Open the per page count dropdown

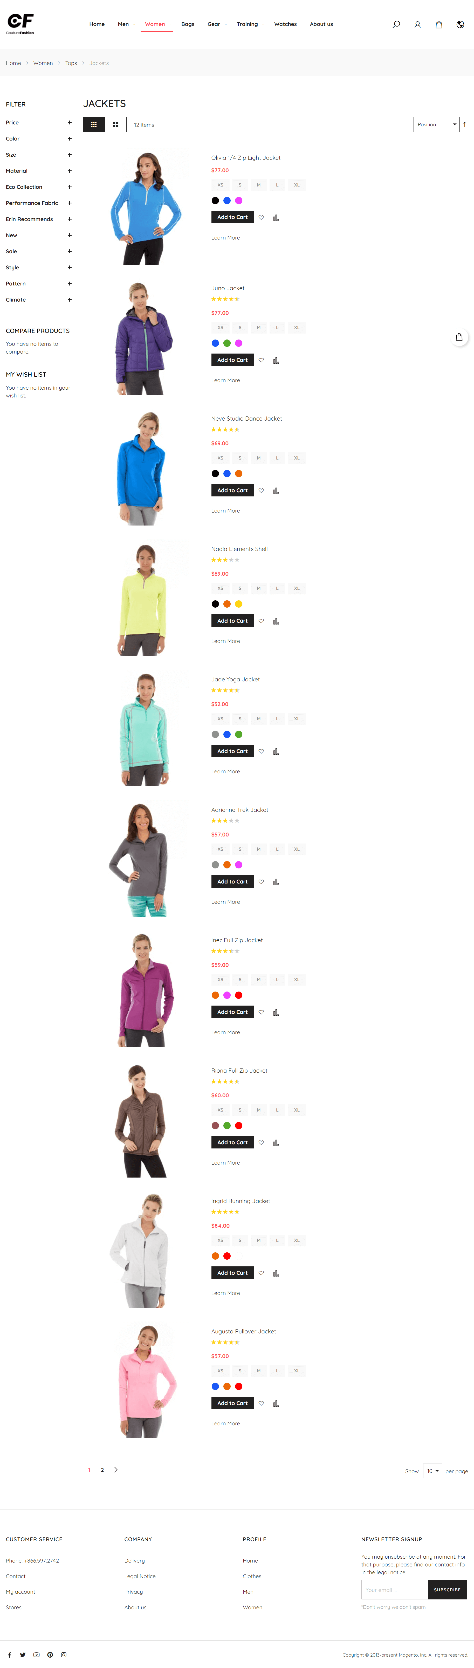(x=432, y=1471)
